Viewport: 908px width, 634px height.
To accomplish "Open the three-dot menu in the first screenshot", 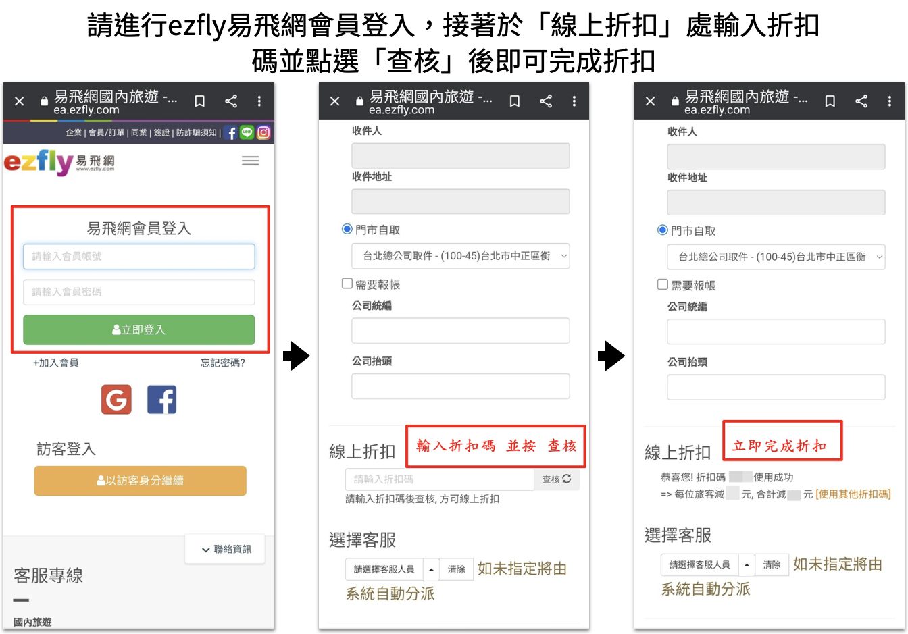I will (x=259, y=101).
